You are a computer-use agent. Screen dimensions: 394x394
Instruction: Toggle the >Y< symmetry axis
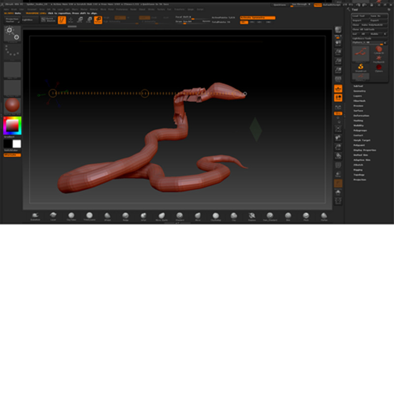tap(252, 22)
